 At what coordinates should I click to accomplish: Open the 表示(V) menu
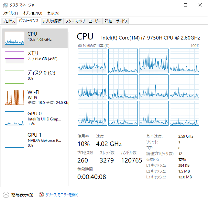53,13
